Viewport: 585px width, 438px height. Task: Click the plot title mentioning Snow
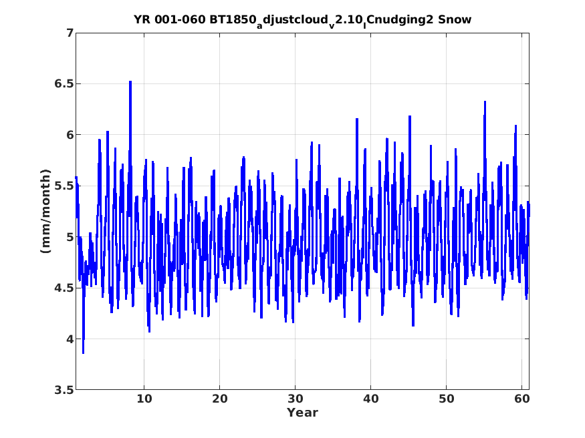point(302,20)
